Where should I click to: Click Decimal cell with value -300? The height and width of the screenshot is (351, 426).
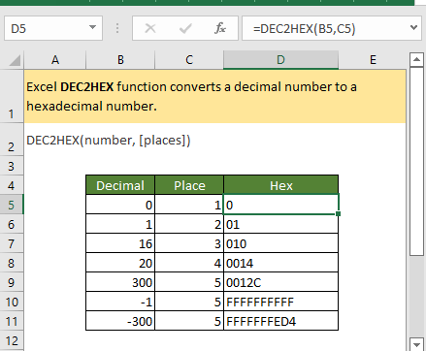(120, 321)
